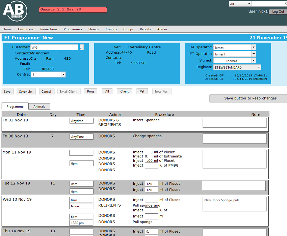Image resolution: width=287 pixels, height=236 pixels.
Task: Open the Transactions menu
Action: click(x=48, y=29)
